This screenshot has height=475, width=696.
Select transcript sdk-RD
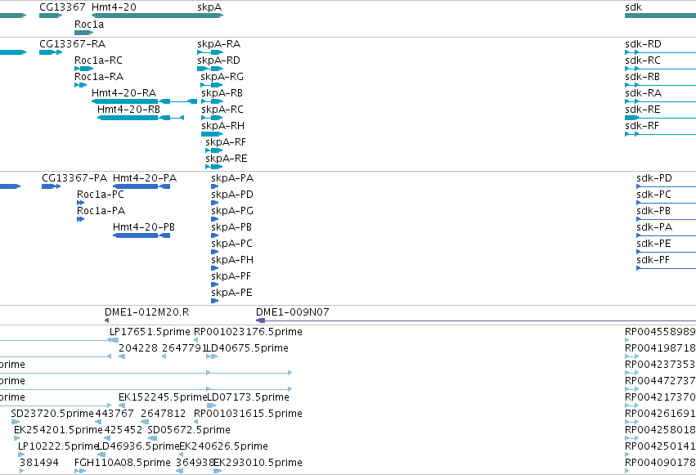[643, 44]
